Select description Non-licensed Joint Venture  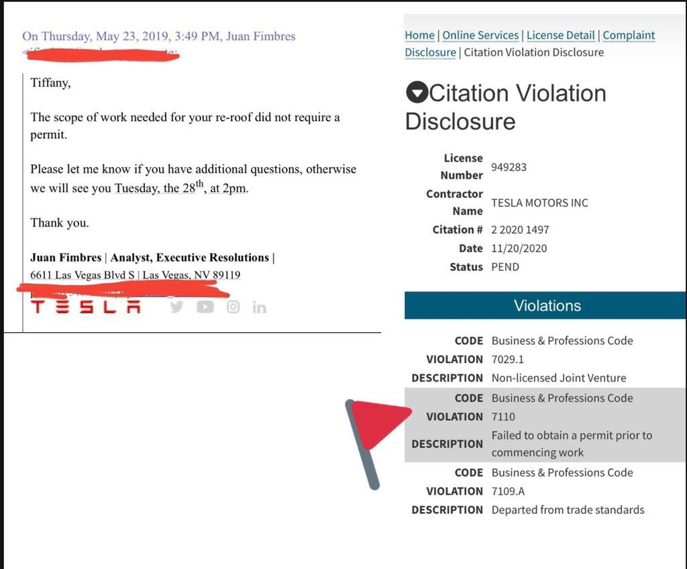tap(559, 378)
